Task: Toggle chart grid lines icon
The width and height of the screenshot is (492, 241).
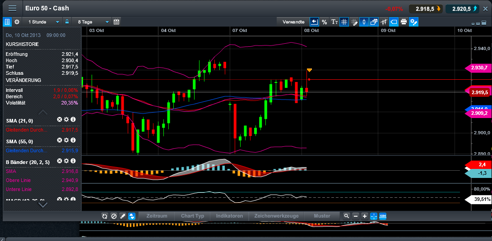Action: (344, 22)
